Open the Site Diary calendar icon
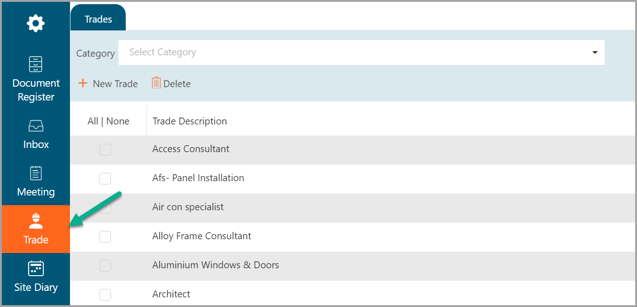 click(35, 268)
